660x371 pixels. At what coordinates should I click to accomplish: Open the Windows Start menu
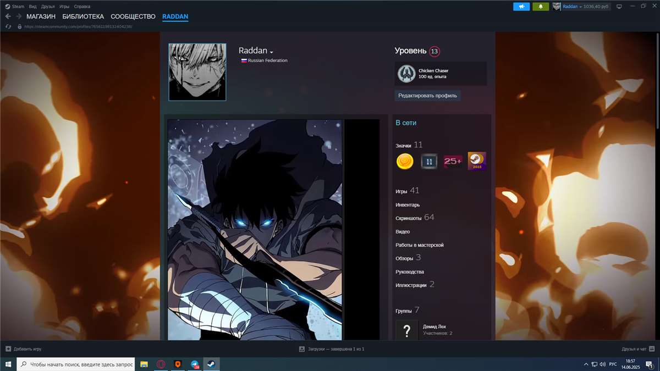click(x=8, y=364)
